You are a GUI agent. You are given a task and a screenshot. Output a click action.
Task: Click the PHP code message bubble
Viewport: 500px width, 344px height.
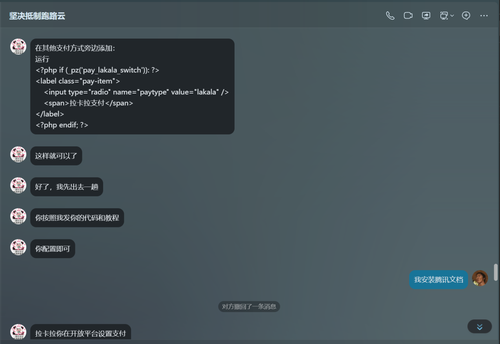tap(132, 86)
